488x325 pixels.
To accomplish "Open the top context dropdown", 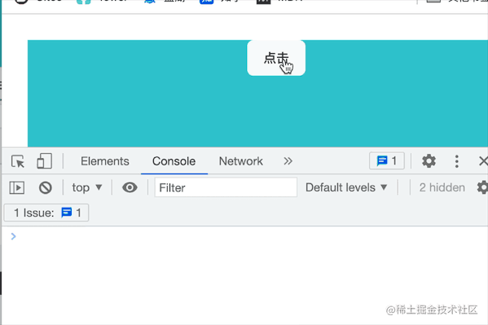I will pos(87,187).
